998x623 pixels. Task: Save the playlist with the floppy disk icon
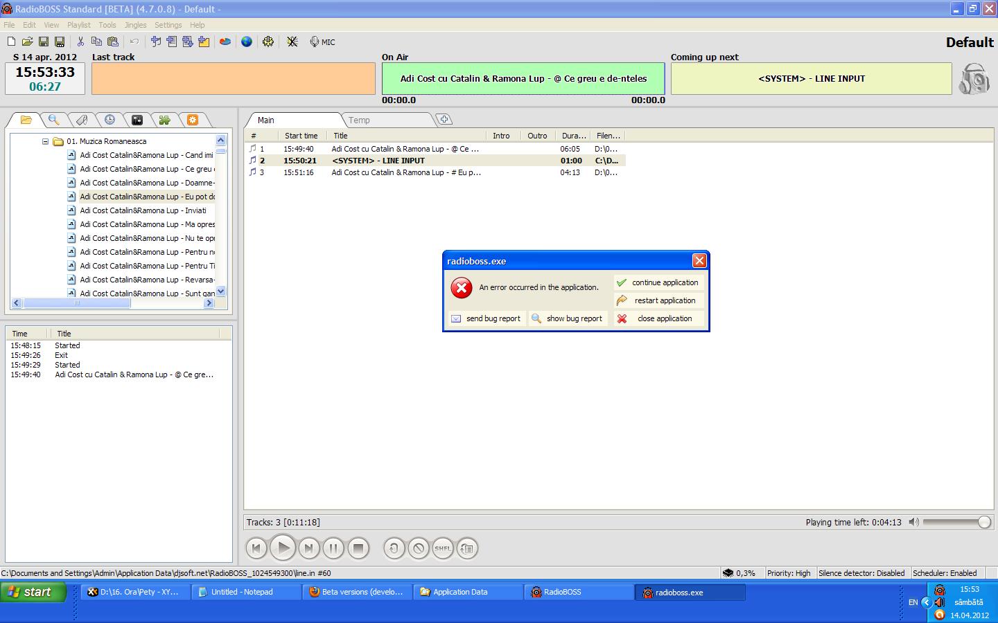44,42
